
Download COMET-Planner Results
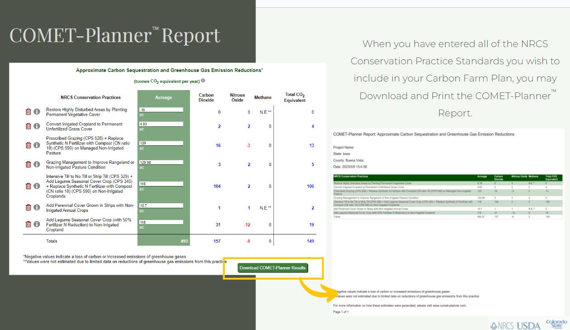[273, 268]
